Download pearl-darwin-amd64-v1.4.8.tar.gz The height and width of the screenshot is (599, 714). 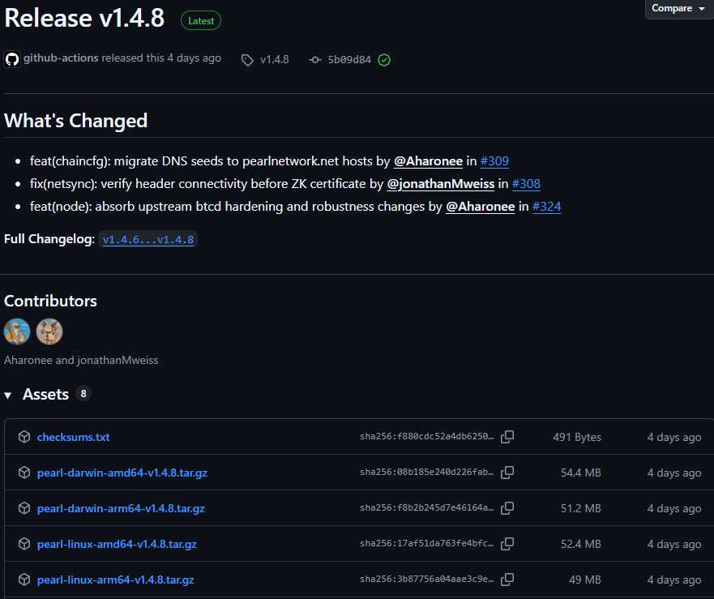tap(122, 473)
